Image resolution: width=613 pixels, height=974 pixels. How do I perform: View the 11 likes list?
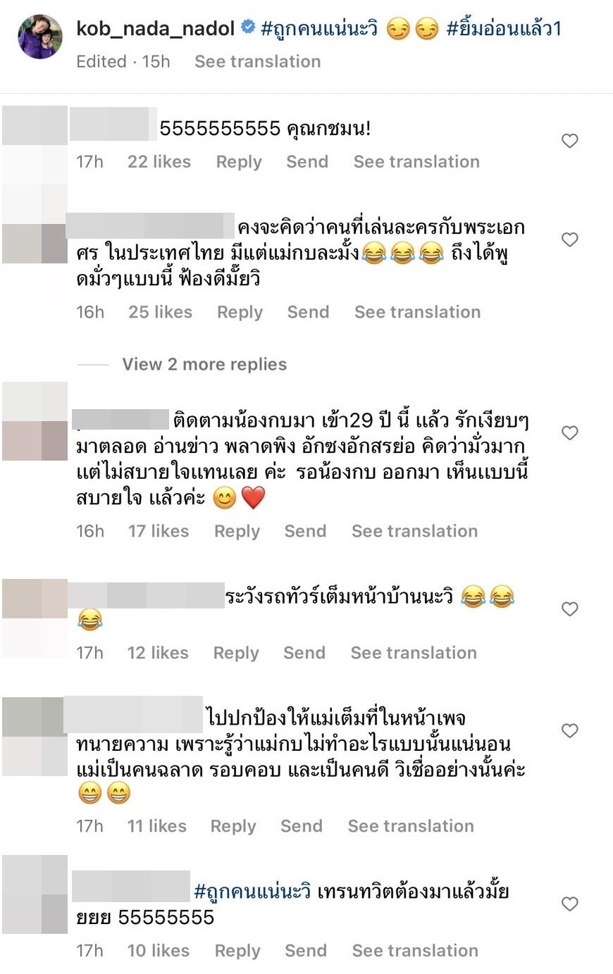(156, 826)
